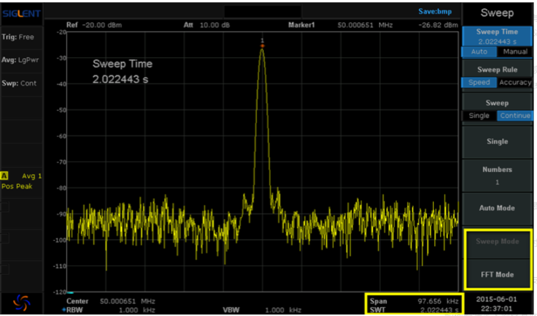
Task: Select the yellow trace A indicator
Action: tap(4, 176)
